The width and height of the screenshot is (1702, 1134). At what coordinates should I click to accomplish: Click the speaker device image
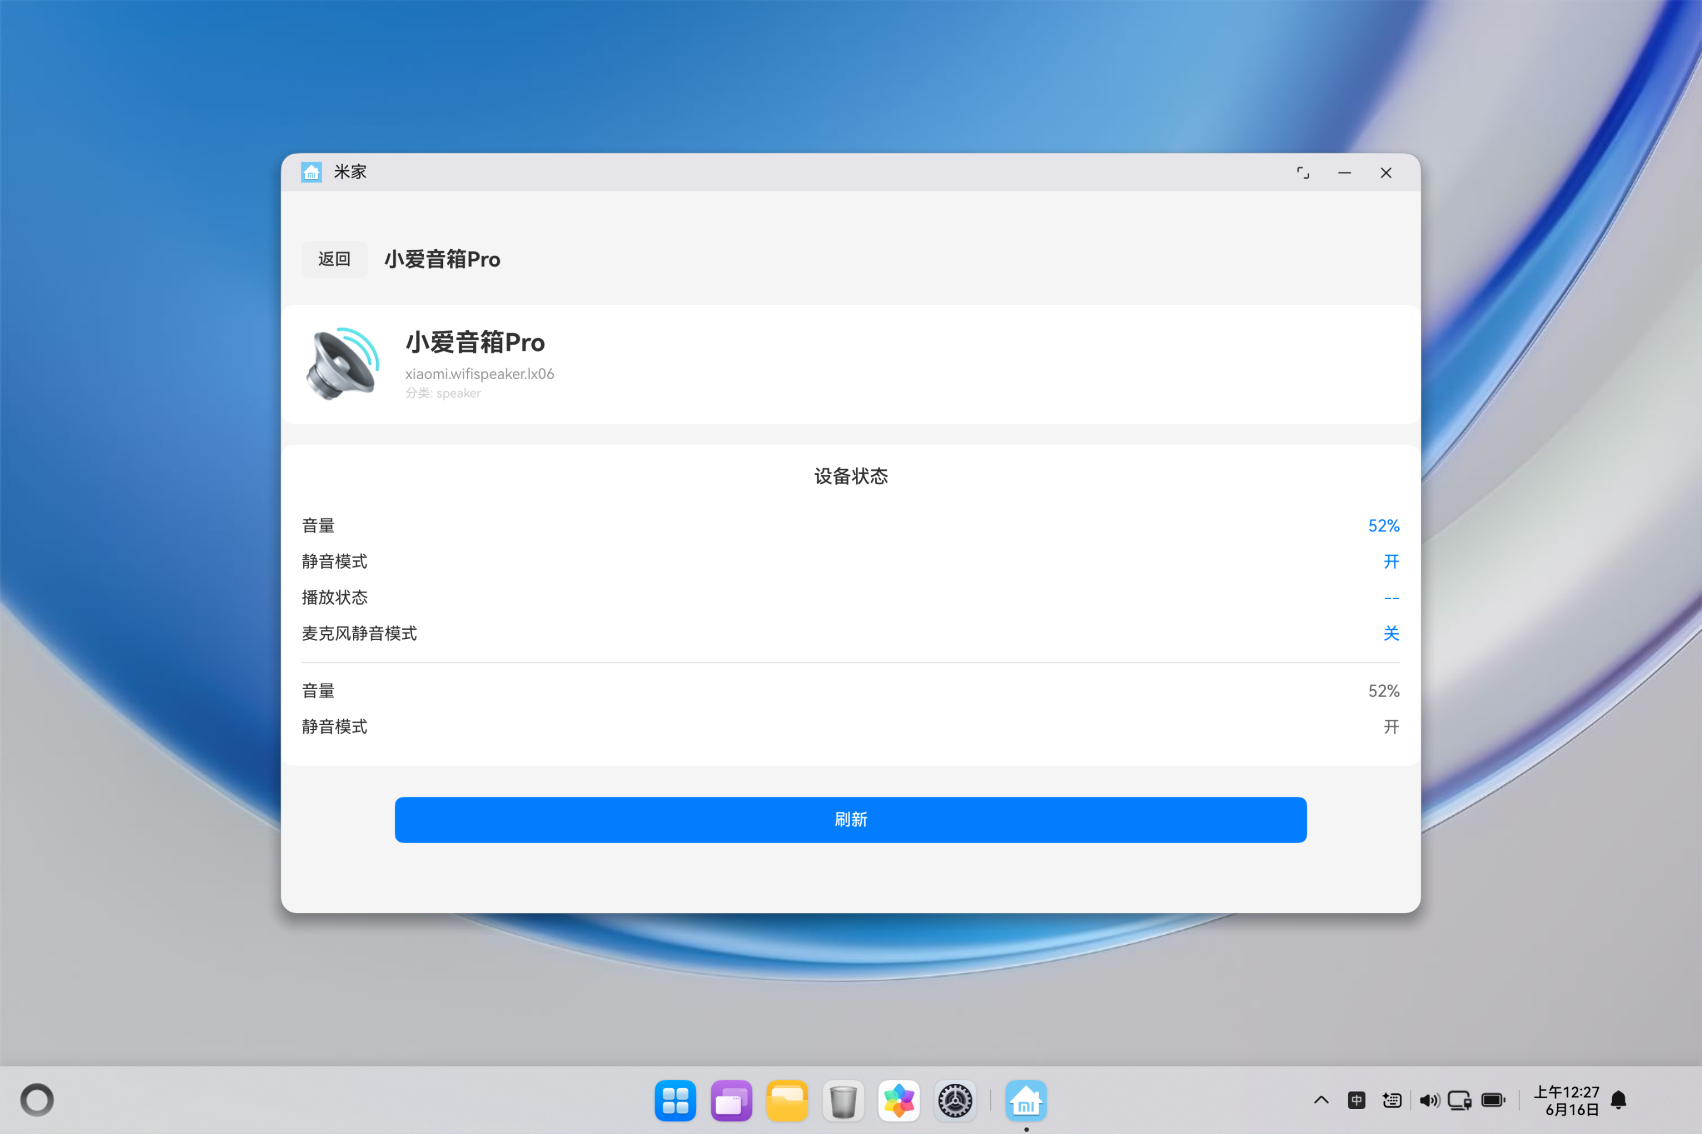pyautogui.click(x=343, y=364)
